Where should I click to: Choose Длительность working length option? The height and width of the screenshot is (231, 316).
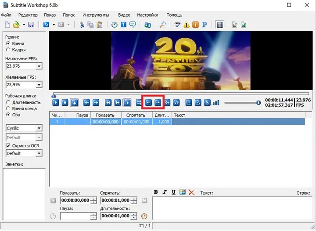click(x=8, y=102)
